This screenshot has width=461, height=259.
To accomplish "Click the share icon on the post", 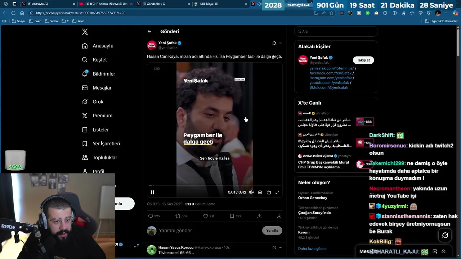I will coord(259,216).
